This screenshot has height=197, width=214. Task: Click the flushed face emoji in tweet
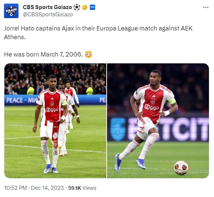pyautogui.click(x=89, y=54)
